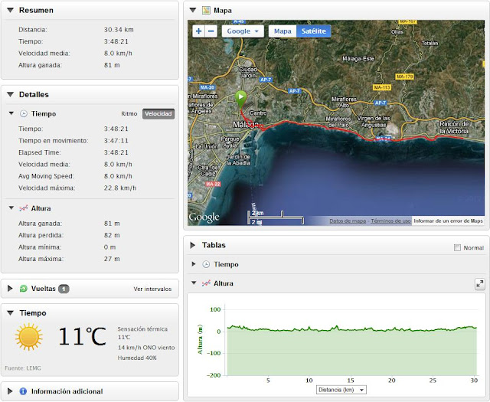Switch map to Satélite view
This screenshot has height=402, width=490.
(313, 31)
